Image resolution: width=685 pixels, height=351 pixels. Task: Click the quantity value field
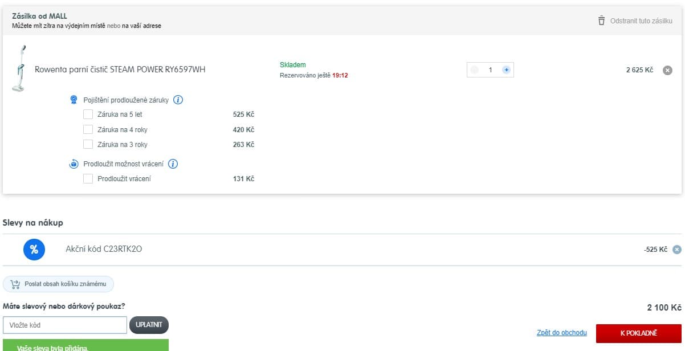(490, 70)
